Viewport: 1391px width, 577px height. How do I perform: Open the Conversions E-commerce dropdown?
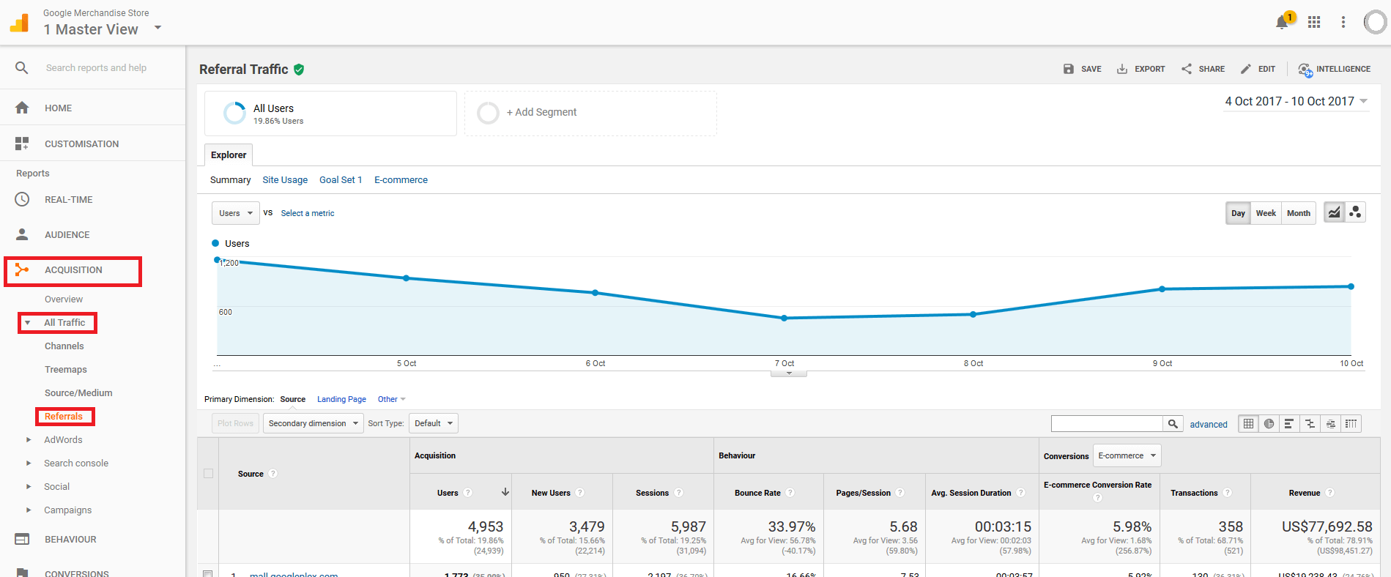pos(1127,455)
